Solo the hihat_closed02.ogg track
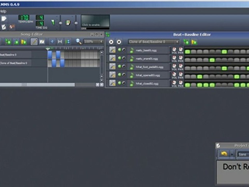The image size is (249, 187). coord(123,83)
